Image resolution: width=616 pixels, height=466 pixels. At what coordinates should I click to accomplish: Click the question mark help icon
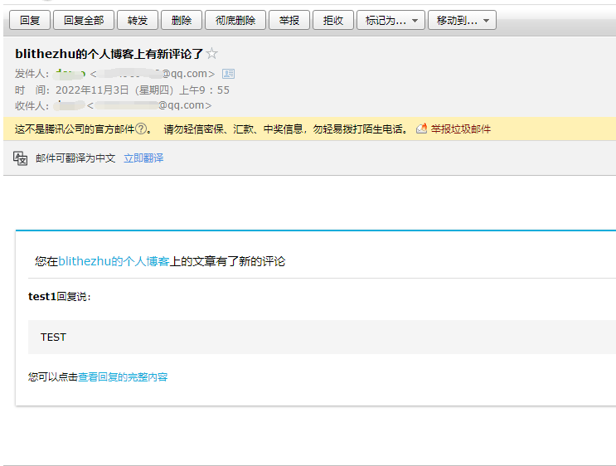click(141, 129)
